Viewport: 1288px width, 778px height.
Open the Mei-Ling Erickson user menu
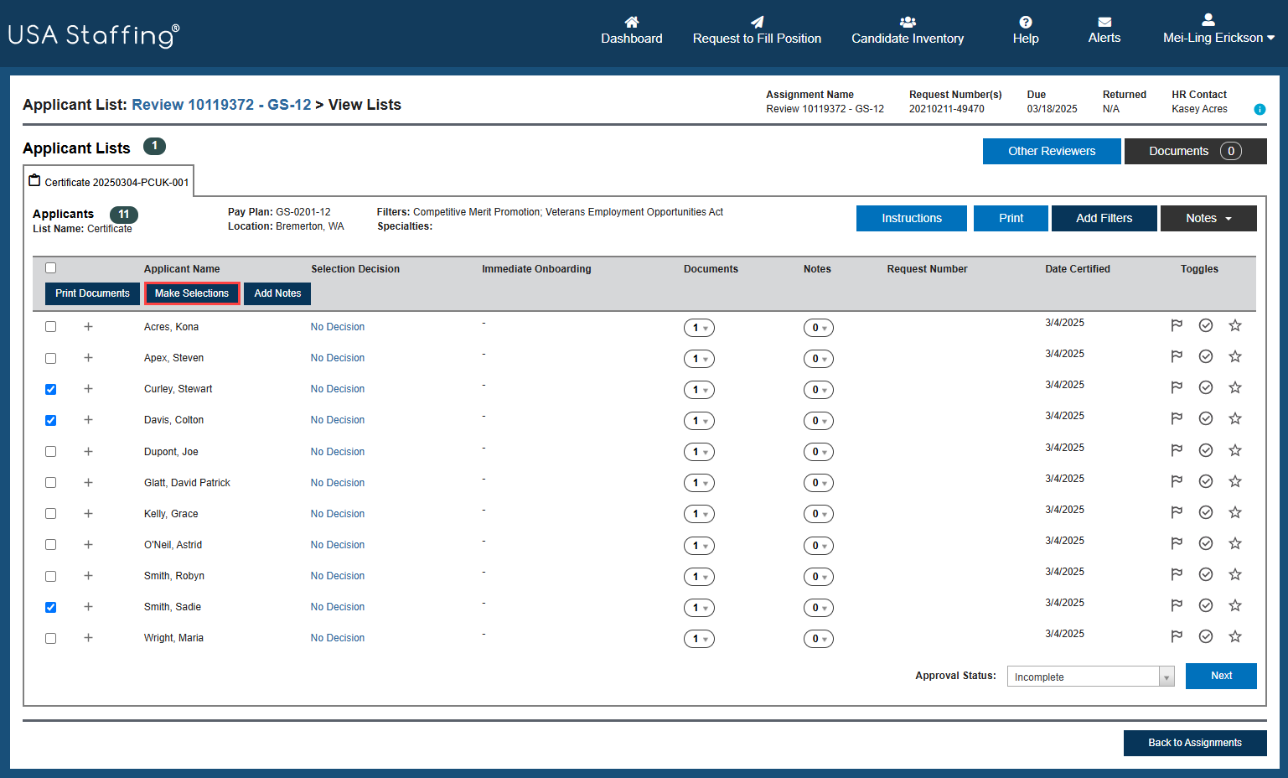click(1218, 29)
